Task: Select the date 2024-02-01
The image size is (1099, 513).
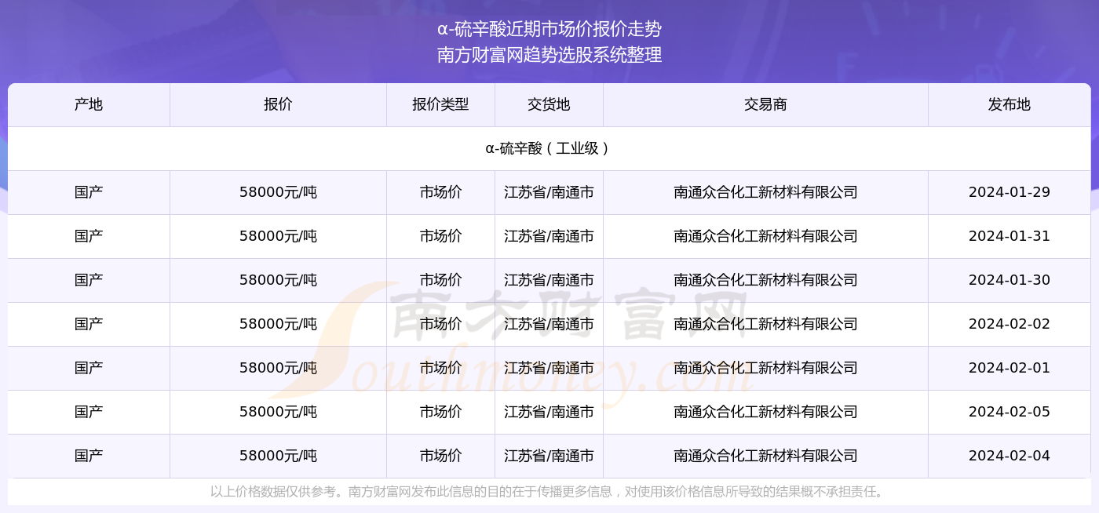Action: (x=1010, y=368)
